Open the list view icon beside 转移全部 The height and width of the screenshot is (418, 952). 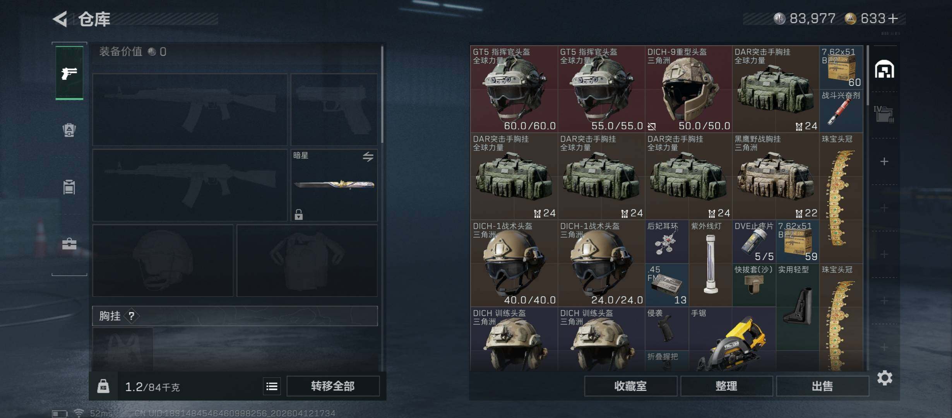[272, 386]
